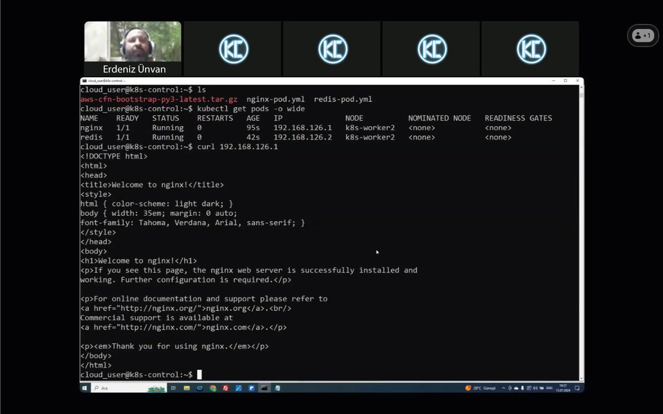
Task: Select the last KC logo participant tile
Action: 530,48
